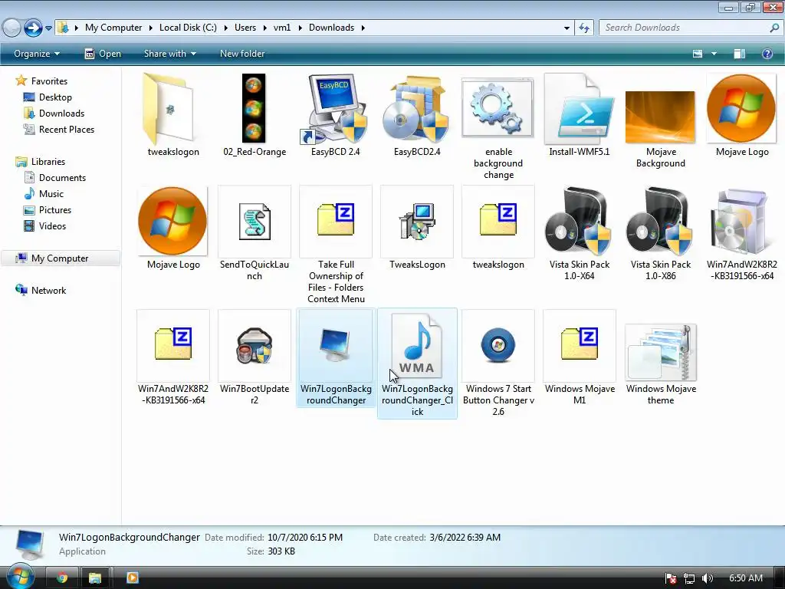785x589 pixels.
Task: Select My Computer in navigation pane
Action: [60, 258]
